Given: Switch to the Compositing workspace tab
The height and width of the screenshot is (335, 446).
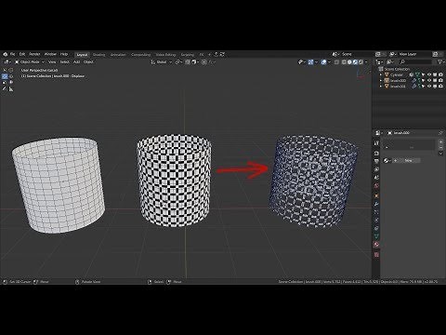Looking at the screenshot, I should (x=140, y=55).
